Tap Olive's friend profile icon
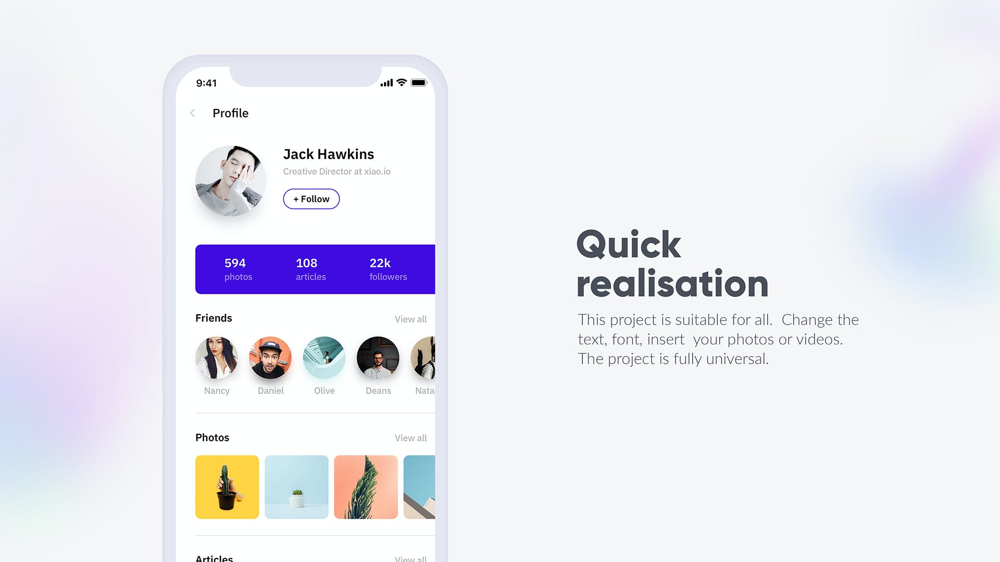 tap(323, 357)
